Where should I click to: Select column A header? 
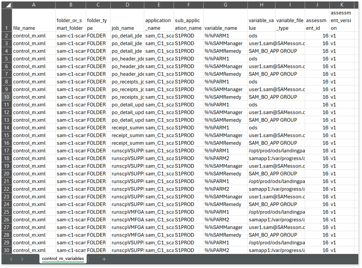34,5
